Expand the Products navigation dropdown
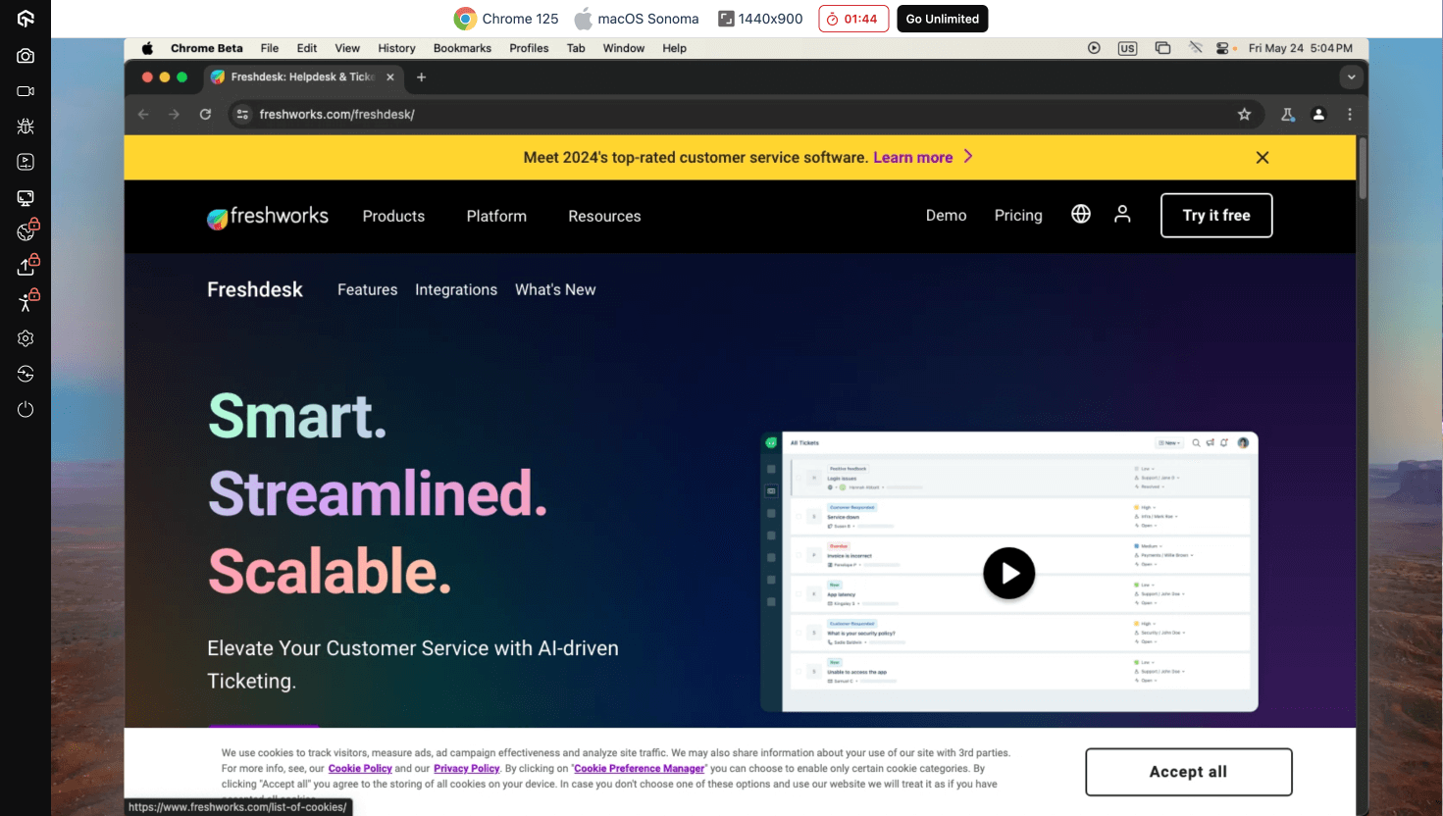 pos(393,216)
